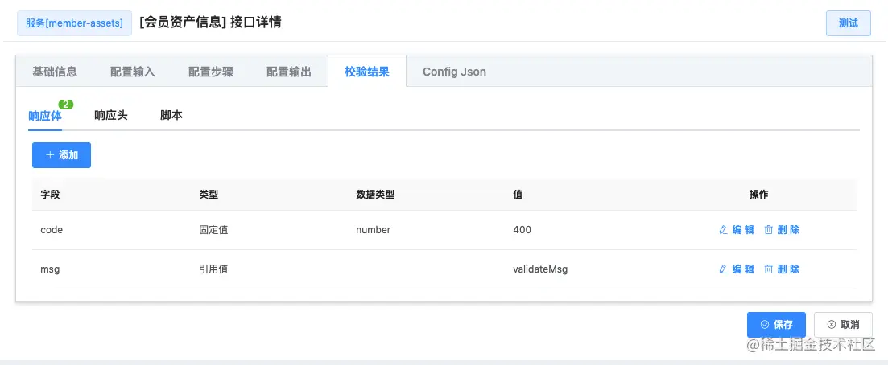Click the plus icon on the 添加 button

click(50, 155)
